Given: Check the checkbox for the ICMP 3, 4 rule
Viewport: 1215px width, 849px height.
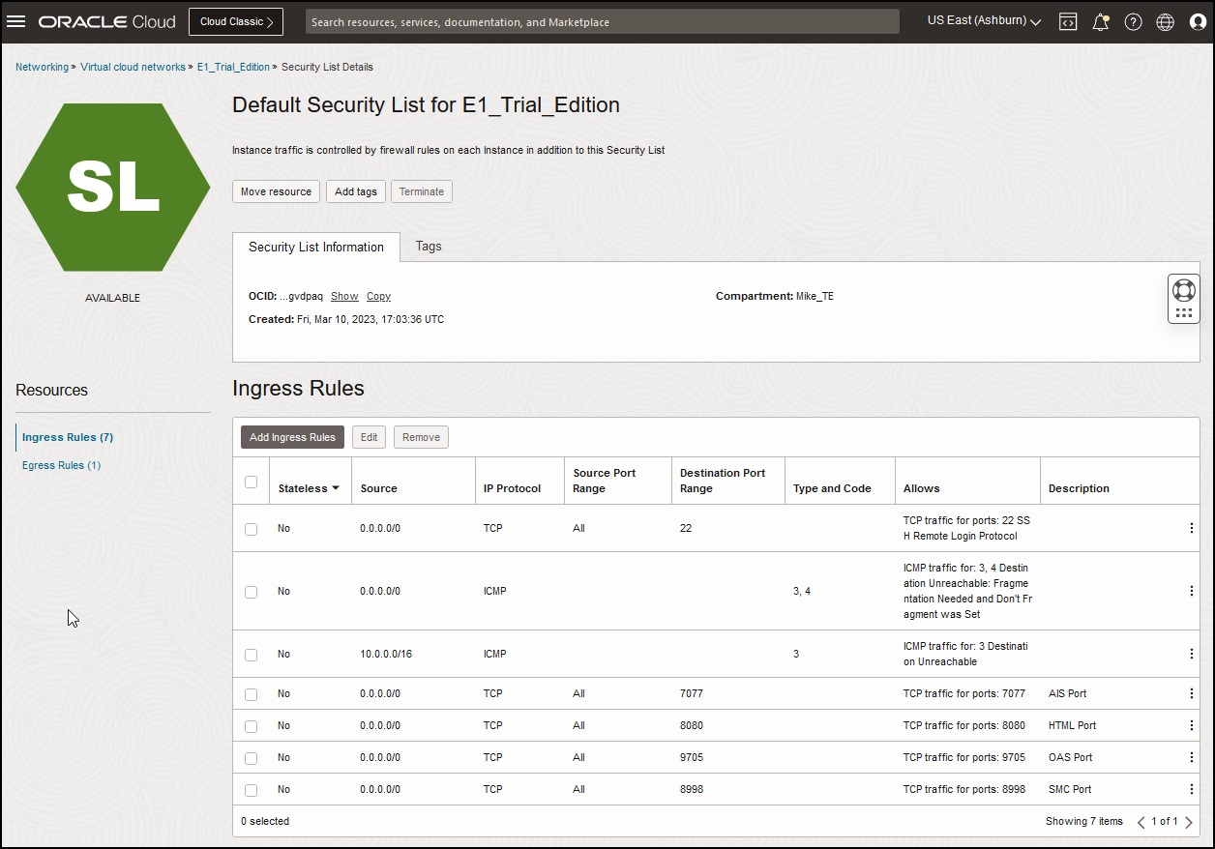Looking at the screenshot, I should tap(251, 591).
